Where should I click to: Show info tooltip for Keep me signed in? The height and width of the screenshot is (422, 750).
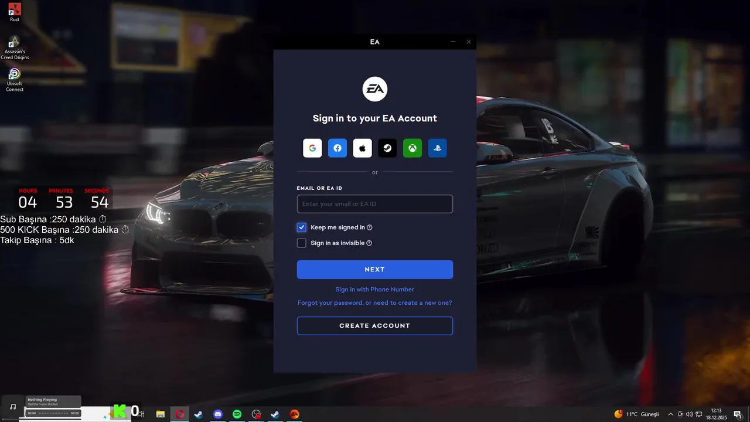click(x=370, y=227)
